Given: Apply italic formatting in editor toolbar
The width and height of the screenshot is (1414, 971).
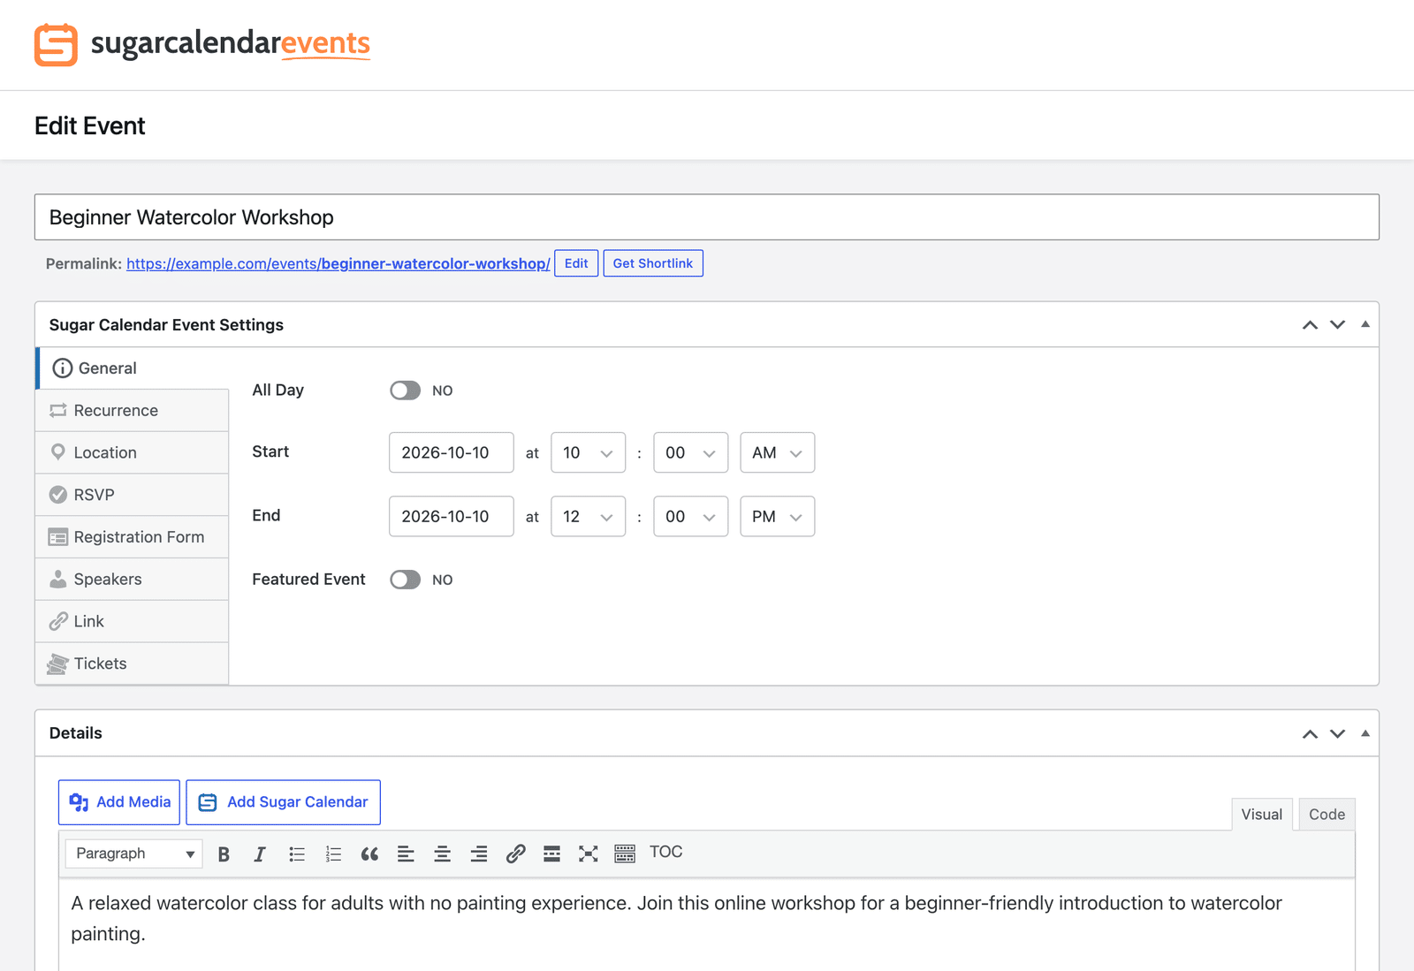Looking at the screenshot, I should point(260,853).
